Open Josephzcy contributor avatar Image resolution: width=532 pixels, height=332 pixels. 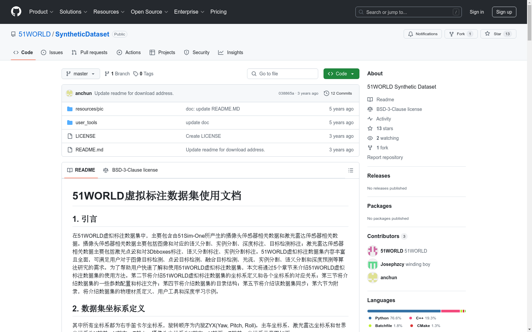[x=373, y=264]
